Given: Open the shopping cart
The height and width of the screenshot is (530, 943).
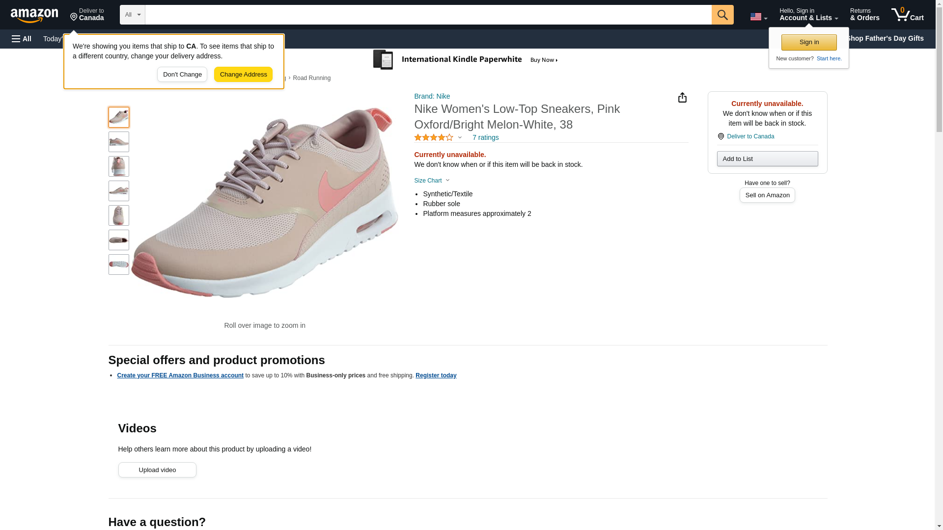Looking at the screenshot, I should [x=907, y=15].
